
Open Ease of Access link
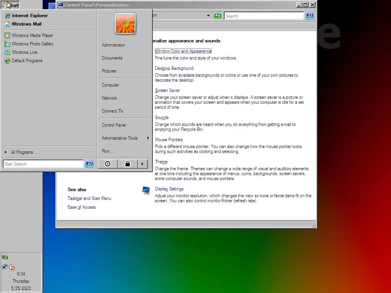[82, 207]
